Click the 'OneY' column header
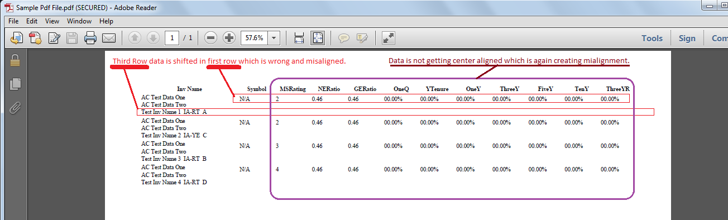The image size is (728, 220). pos(473,89)
